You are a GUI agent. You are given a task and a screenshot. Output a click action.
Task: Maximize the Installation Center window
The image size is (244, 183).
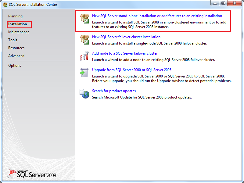tap(223, 3)
